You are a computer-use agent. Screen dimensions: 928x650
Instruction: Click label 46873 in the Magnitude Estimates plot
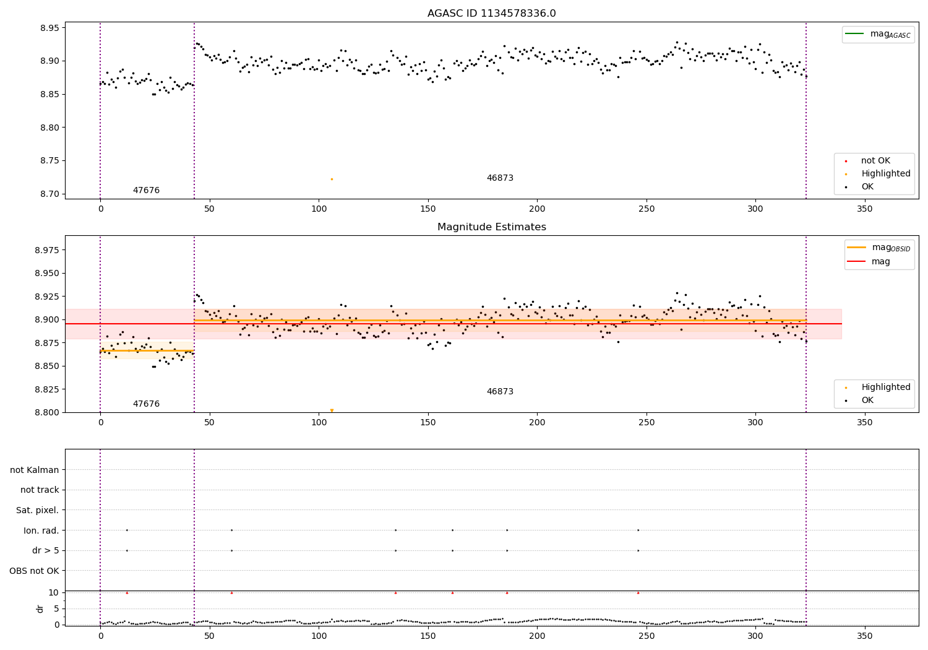(500, 392)
